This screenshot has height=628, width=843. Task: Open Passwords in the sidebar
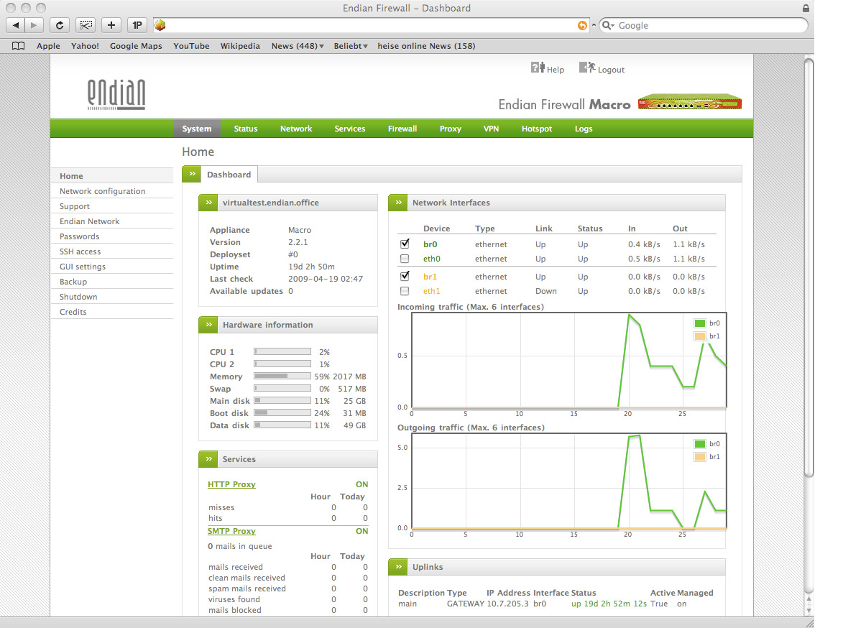[x=112, y=236]
